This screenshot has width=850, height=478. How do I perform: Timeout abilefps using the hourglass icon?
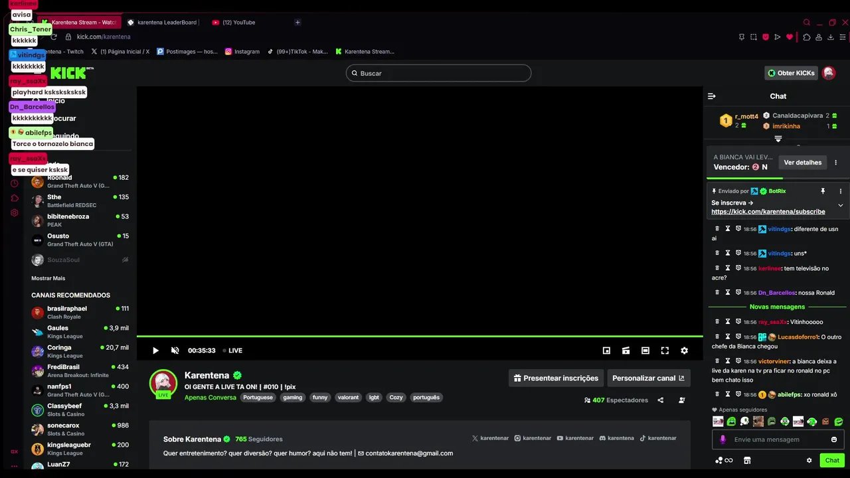728,394
